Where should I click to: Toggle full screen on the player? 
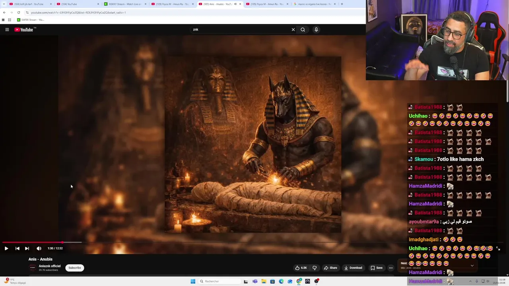coord(498,248)
